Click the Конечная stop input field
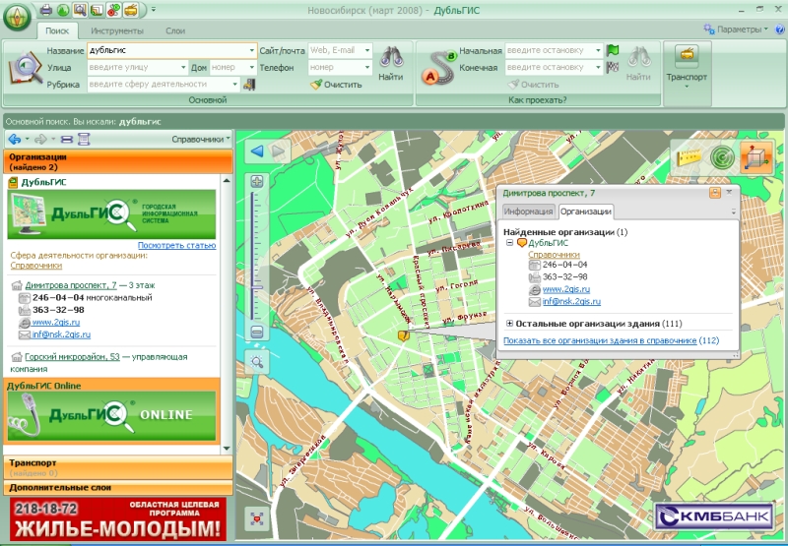This screenshot has height=546, width=788. pyautogui.click(x=550, y=67)
